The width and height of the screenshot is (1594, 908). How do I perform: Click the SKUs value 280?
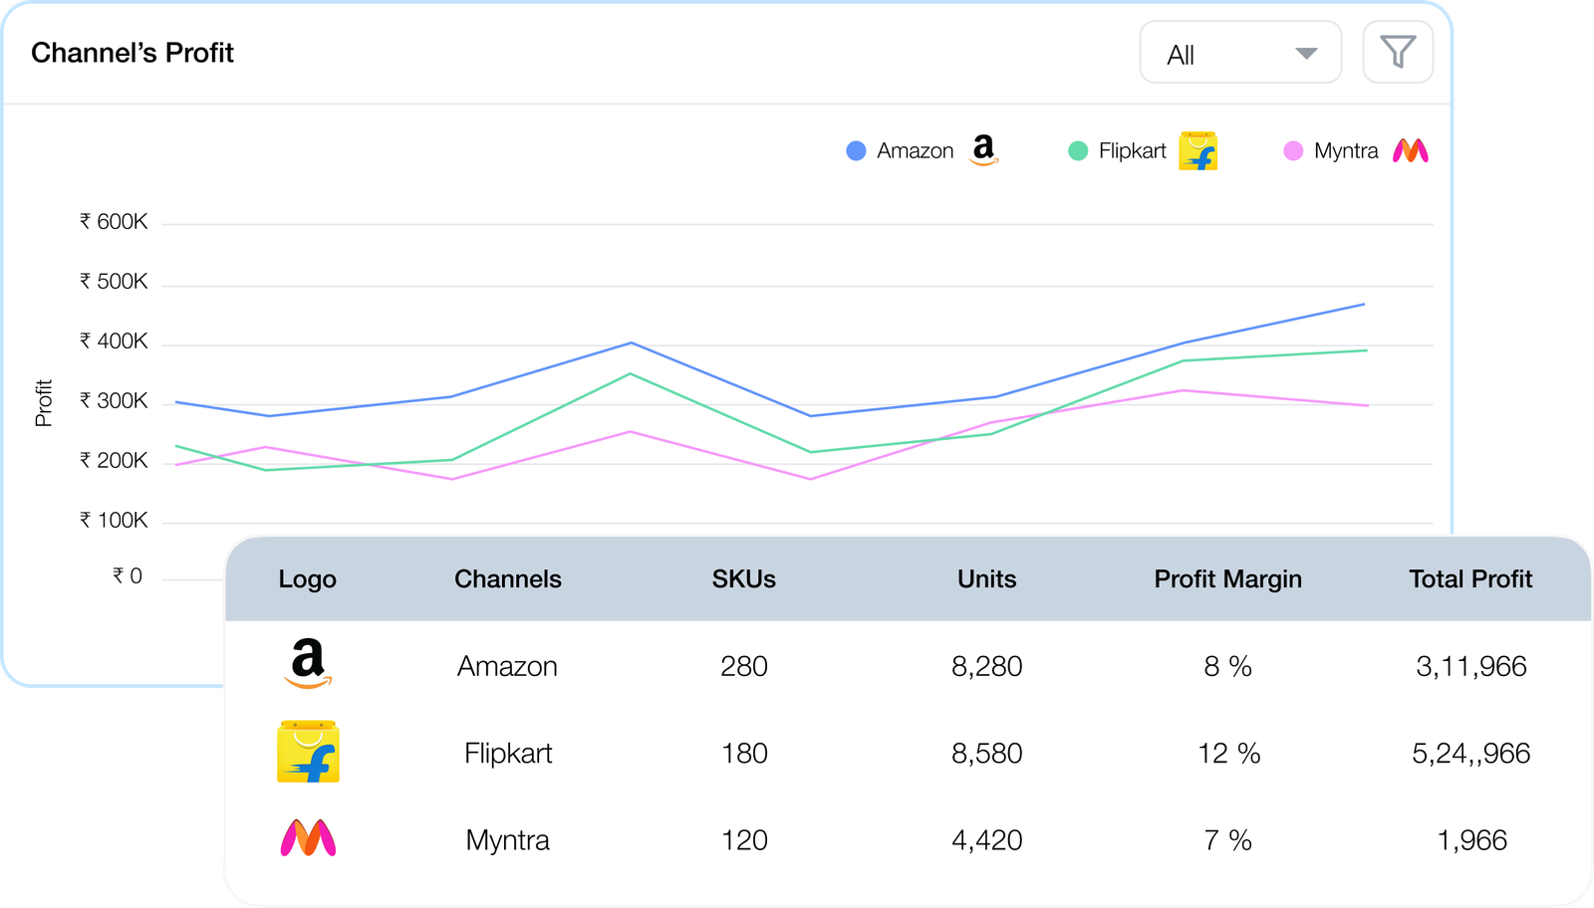tap(744, 666)
